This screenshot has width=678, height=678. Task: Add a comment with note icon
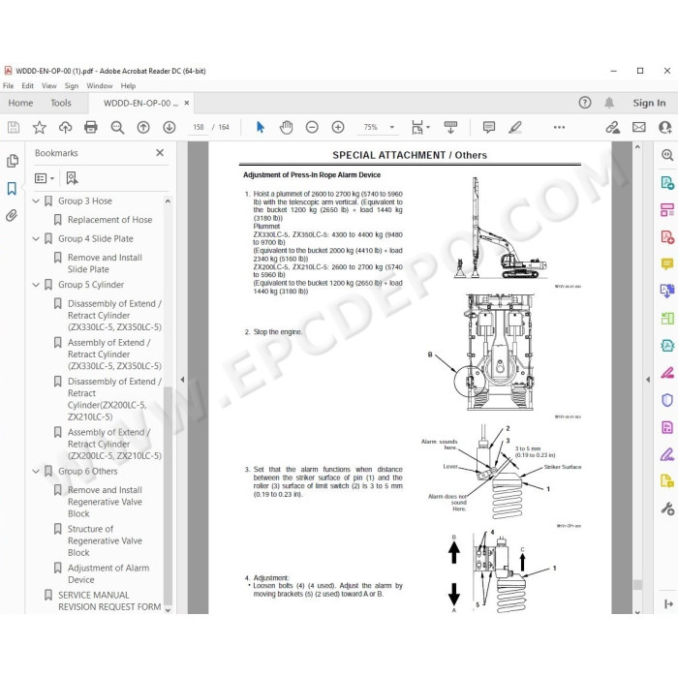tap(488, 127)
